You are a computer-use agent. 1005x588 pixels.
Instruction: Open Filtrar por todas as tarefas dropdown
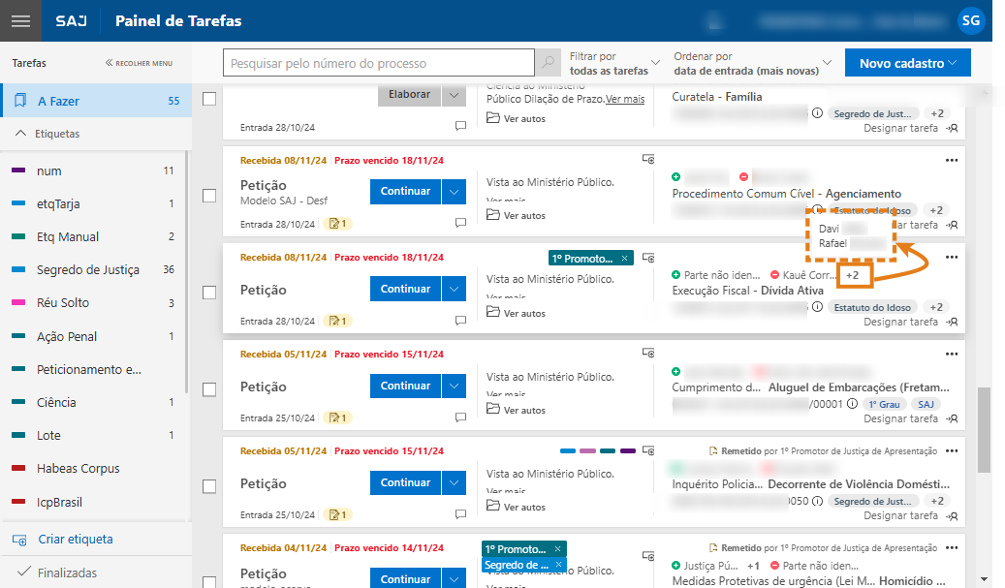[x=614, y=64]
